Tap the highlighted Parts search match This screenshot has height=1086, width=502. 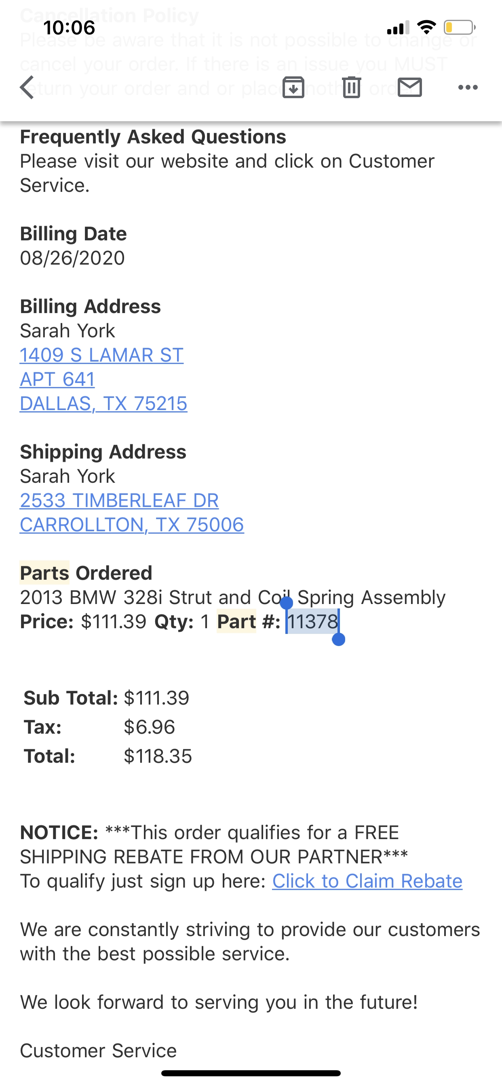point(45,573)
